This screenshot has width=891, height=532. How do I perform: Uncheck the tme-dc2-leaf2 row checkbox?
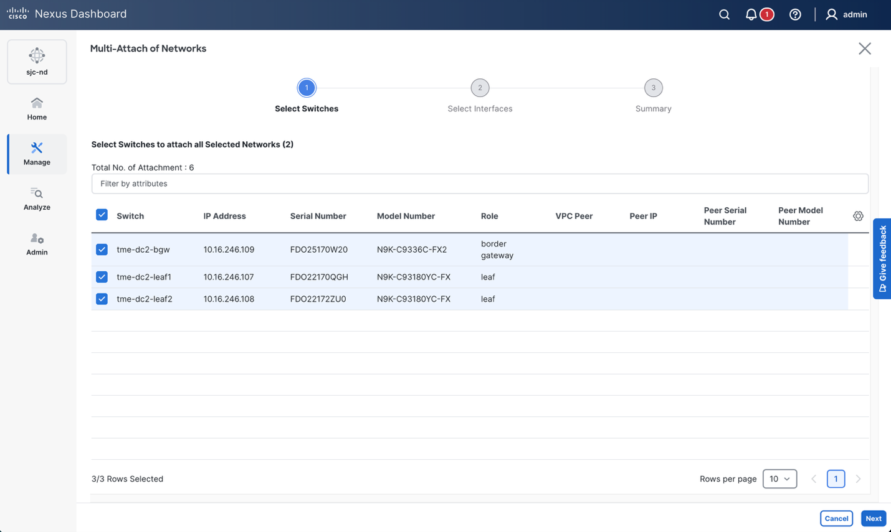pyautogui.click(x=102, y=299)
